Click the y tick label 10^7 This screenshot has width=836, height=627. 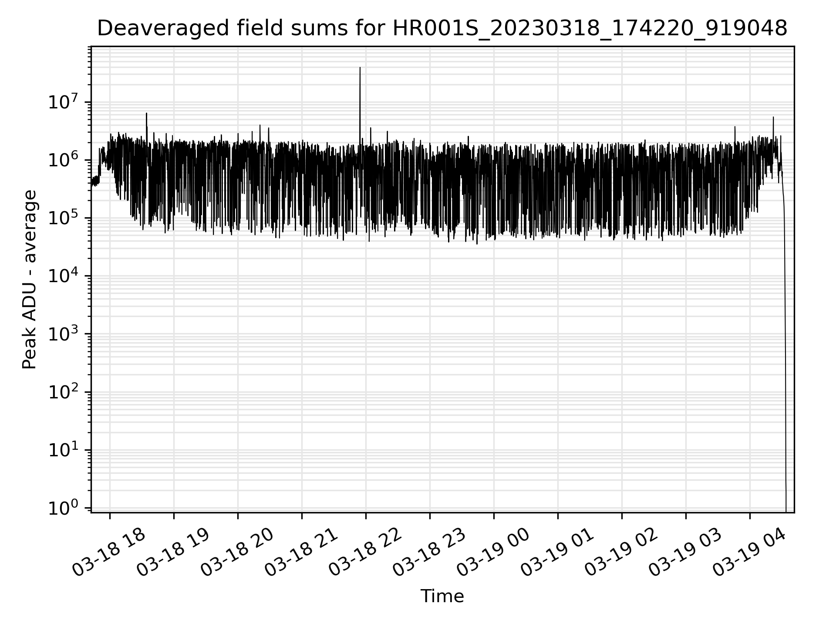click(64, 102)
